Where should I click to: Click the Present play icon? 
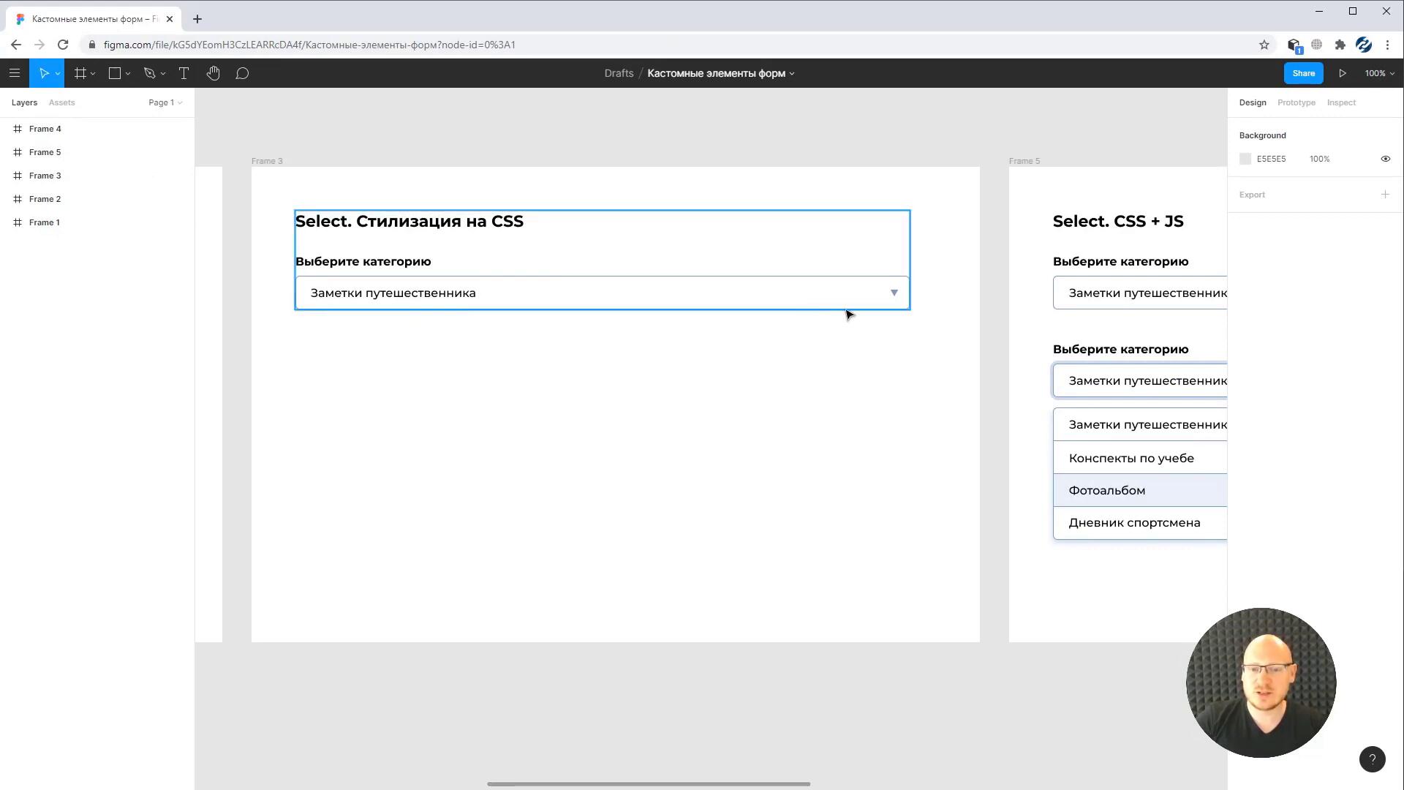(x=1343, y=73)
